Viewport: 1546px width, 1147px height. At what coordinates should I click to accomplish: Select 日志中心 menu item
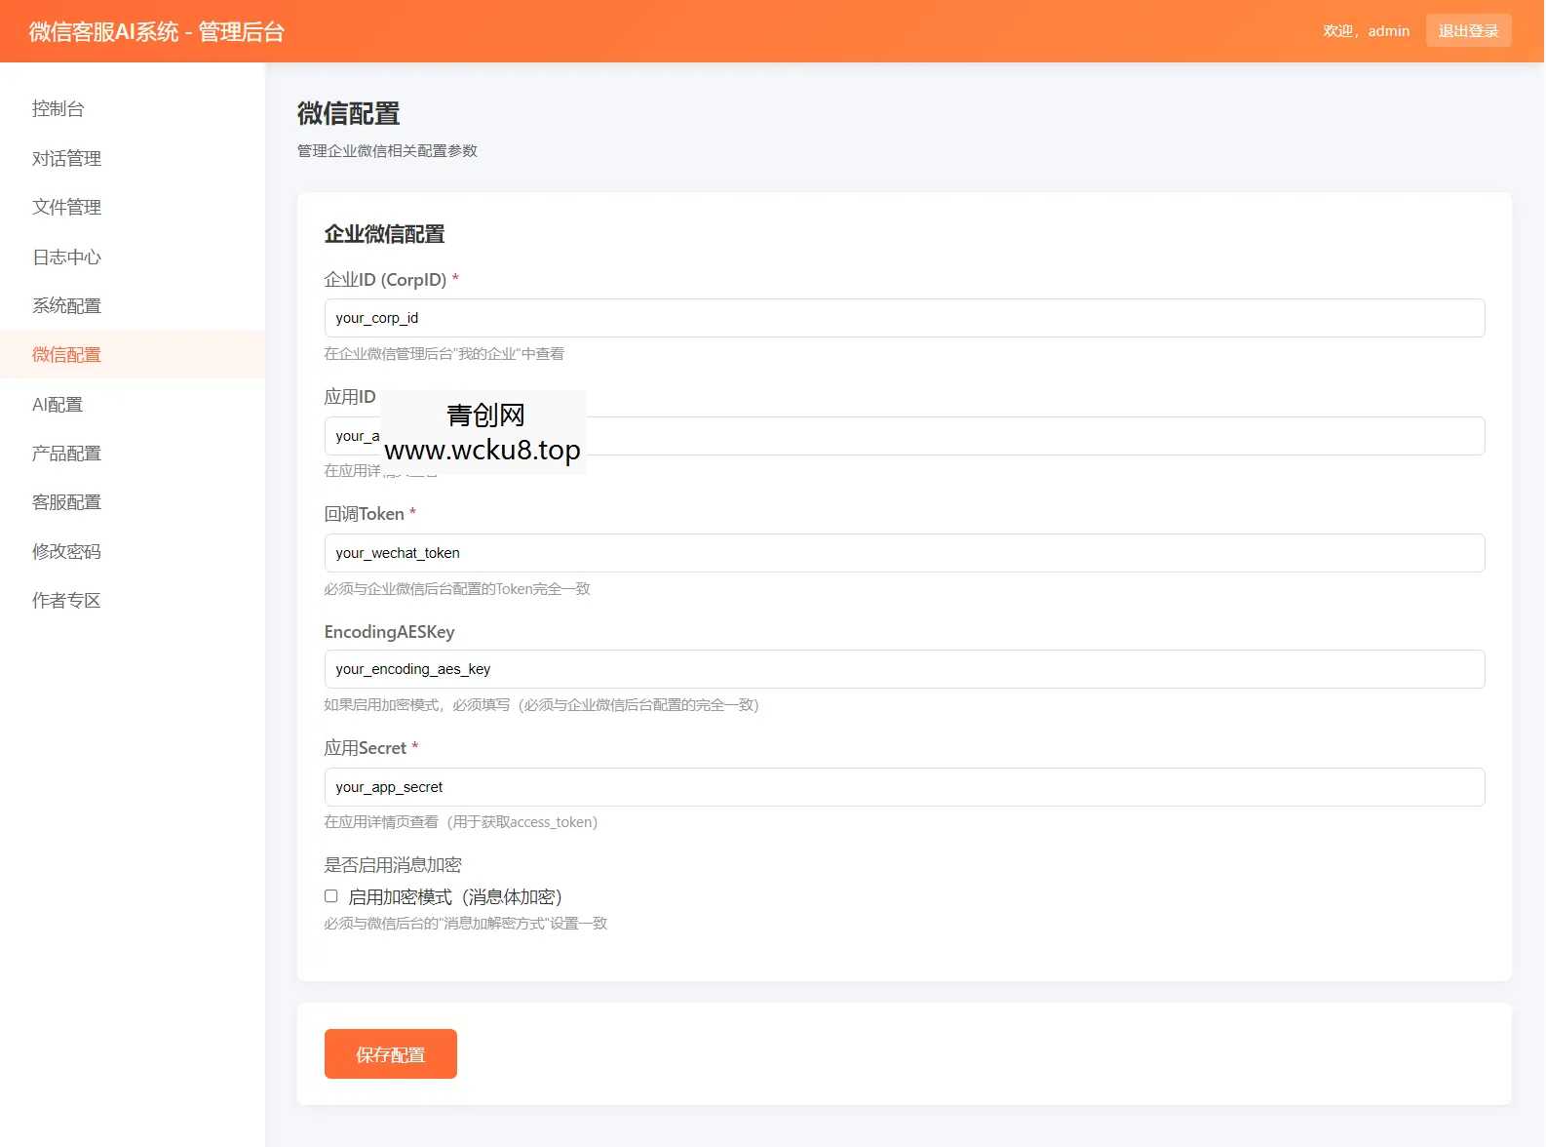(133, 257)
